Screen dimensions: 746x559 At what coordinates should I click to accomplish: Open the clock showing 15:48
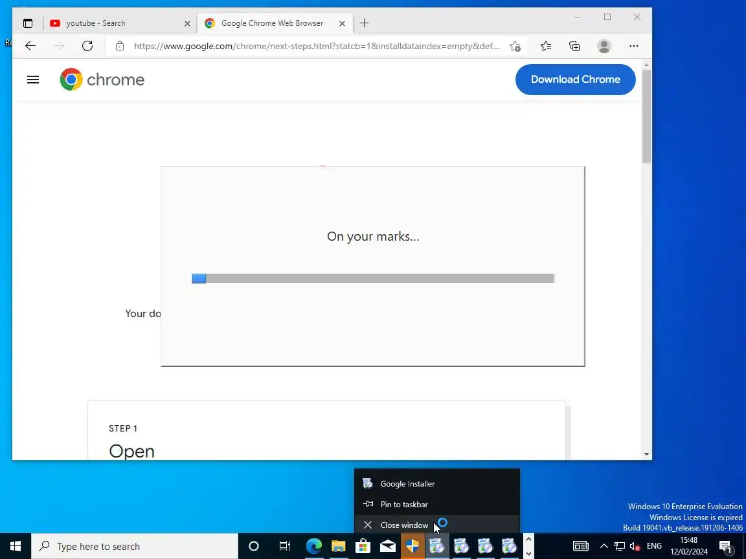pos(689,546)
